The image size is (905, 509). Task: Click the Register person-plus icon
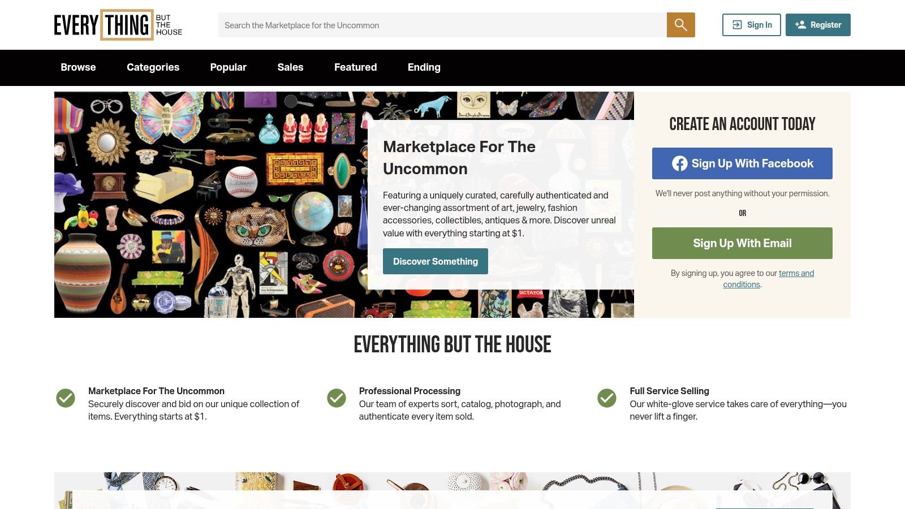coord(800,25)
